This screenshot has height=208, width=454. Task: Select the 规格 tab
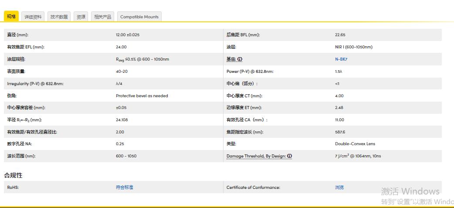click(x=11, y=17)
